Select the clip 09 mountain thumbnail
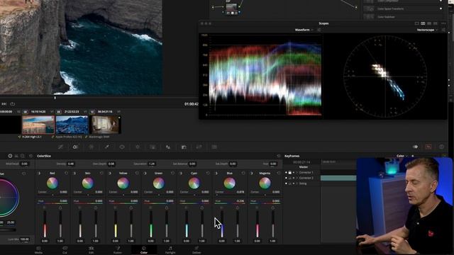The height and width of the screenshot is (255, 454). (x=72, y=125)
